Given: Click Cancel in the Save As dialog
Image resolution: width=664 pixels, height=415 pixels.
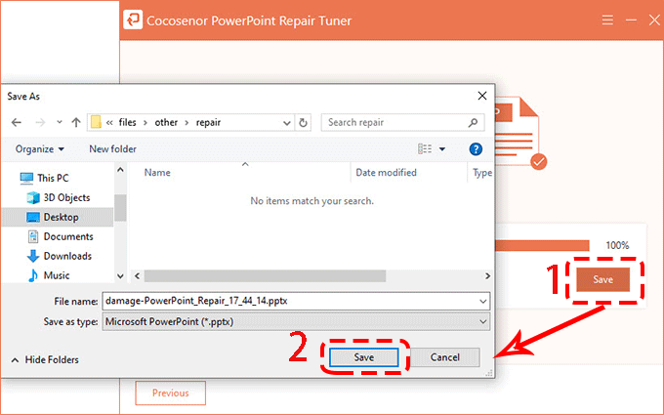Looking at the screenshot, I should coord(445,357).
